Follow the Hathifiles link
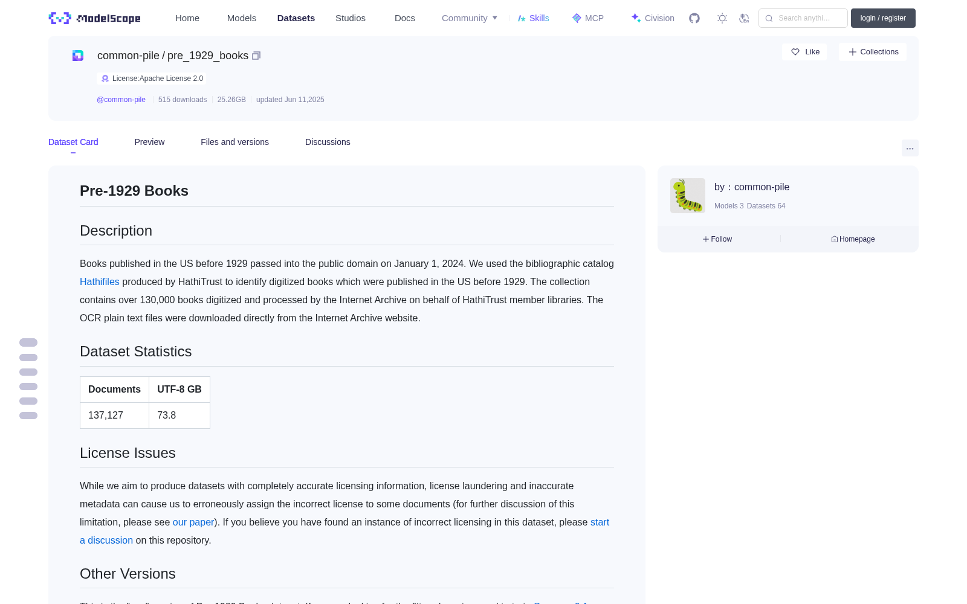 (x=100, y=281)
